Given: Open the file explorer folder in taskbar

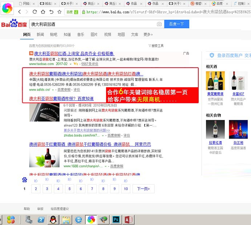Looking at the screenshot, I should click(x=66, y=220).
